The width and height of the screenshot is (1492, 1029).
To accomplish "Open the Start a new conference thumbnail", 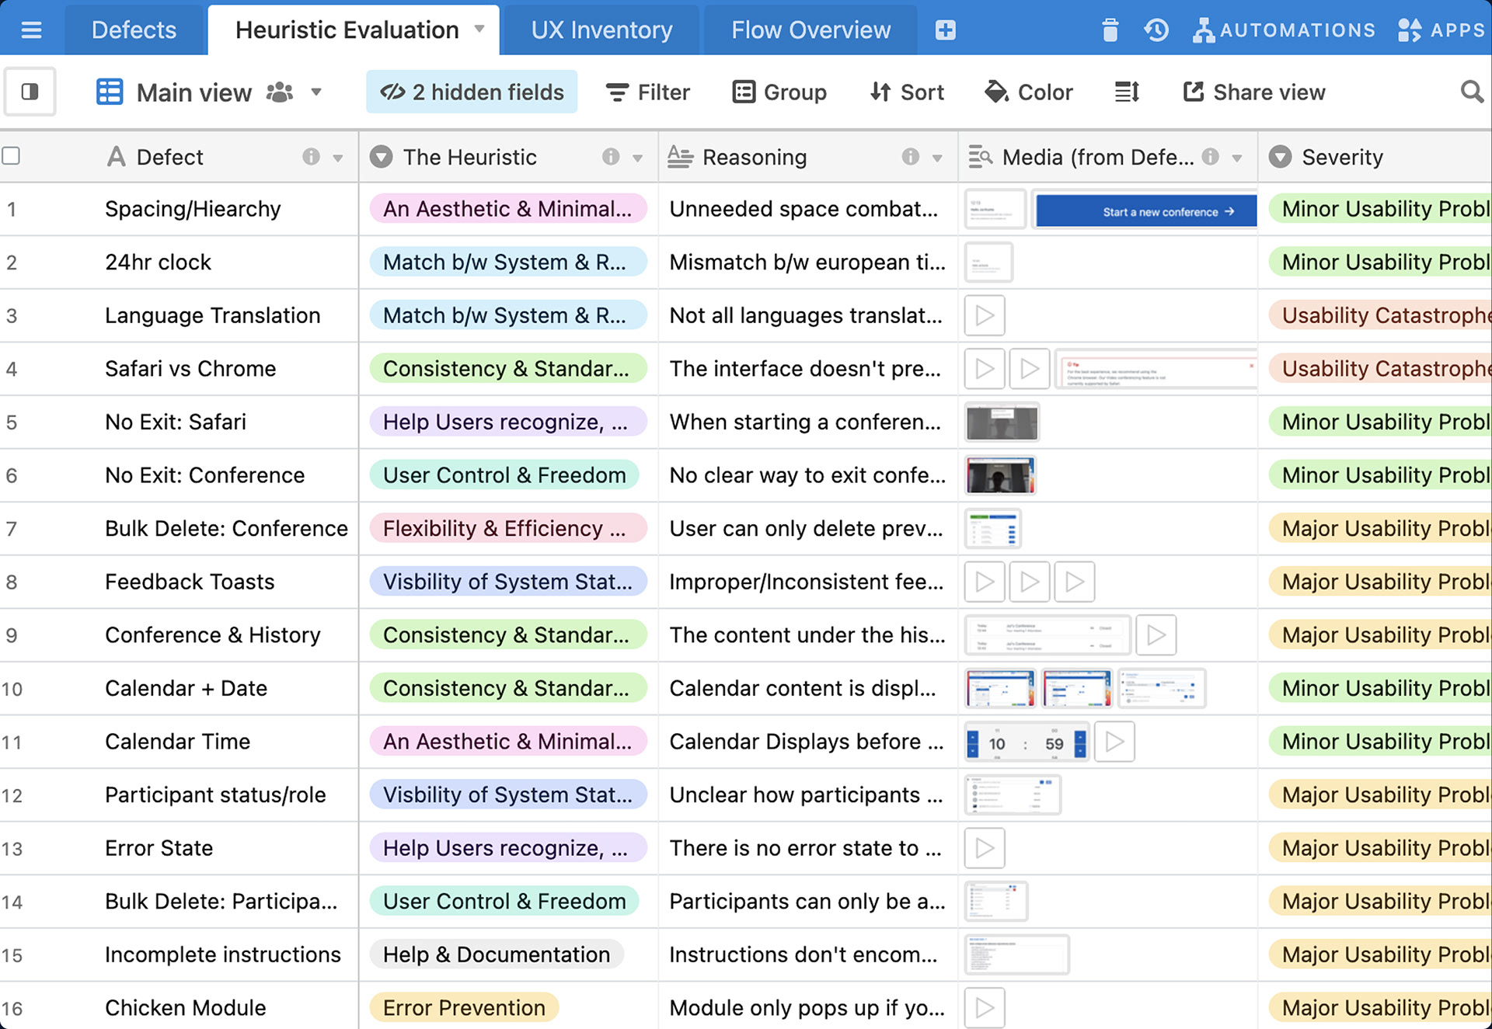I will click(1145, 211).
